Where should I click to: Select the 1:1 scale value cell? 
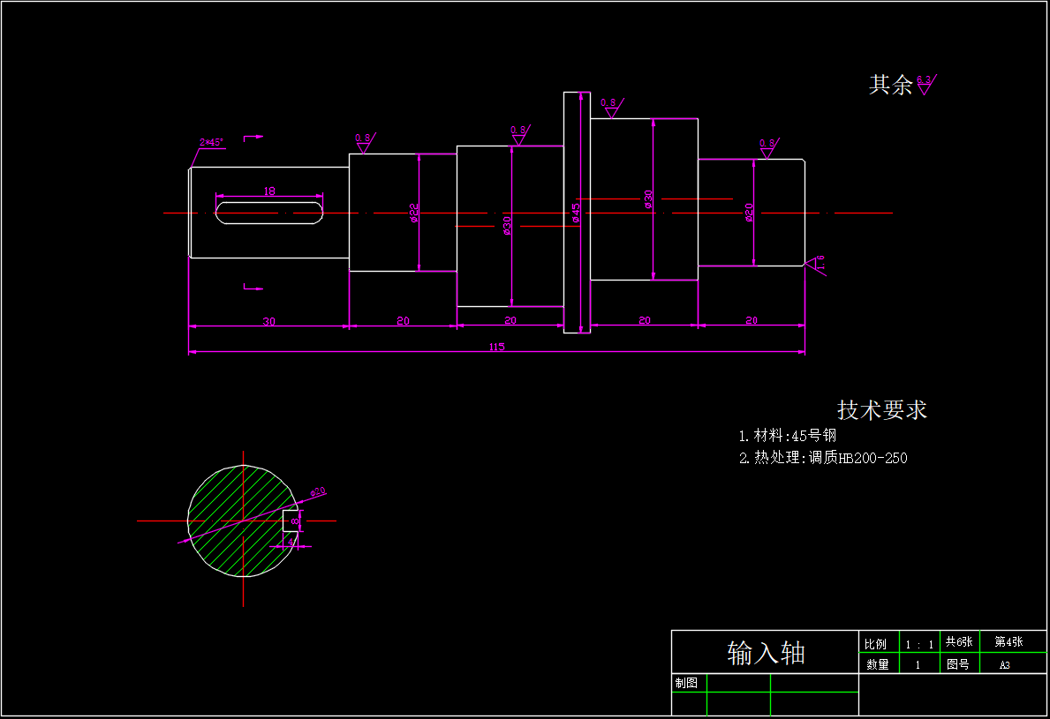tap(919, 644)
